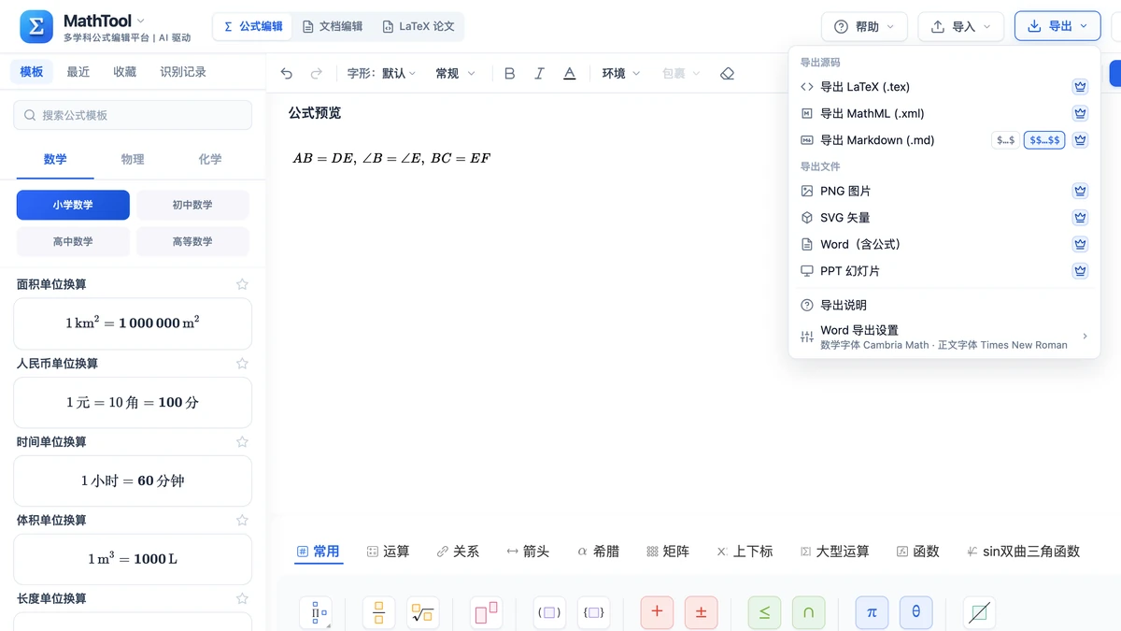Insert a fraction template
The height and width of the screenshot is (631, 1121).
click(x=378, y=613)
